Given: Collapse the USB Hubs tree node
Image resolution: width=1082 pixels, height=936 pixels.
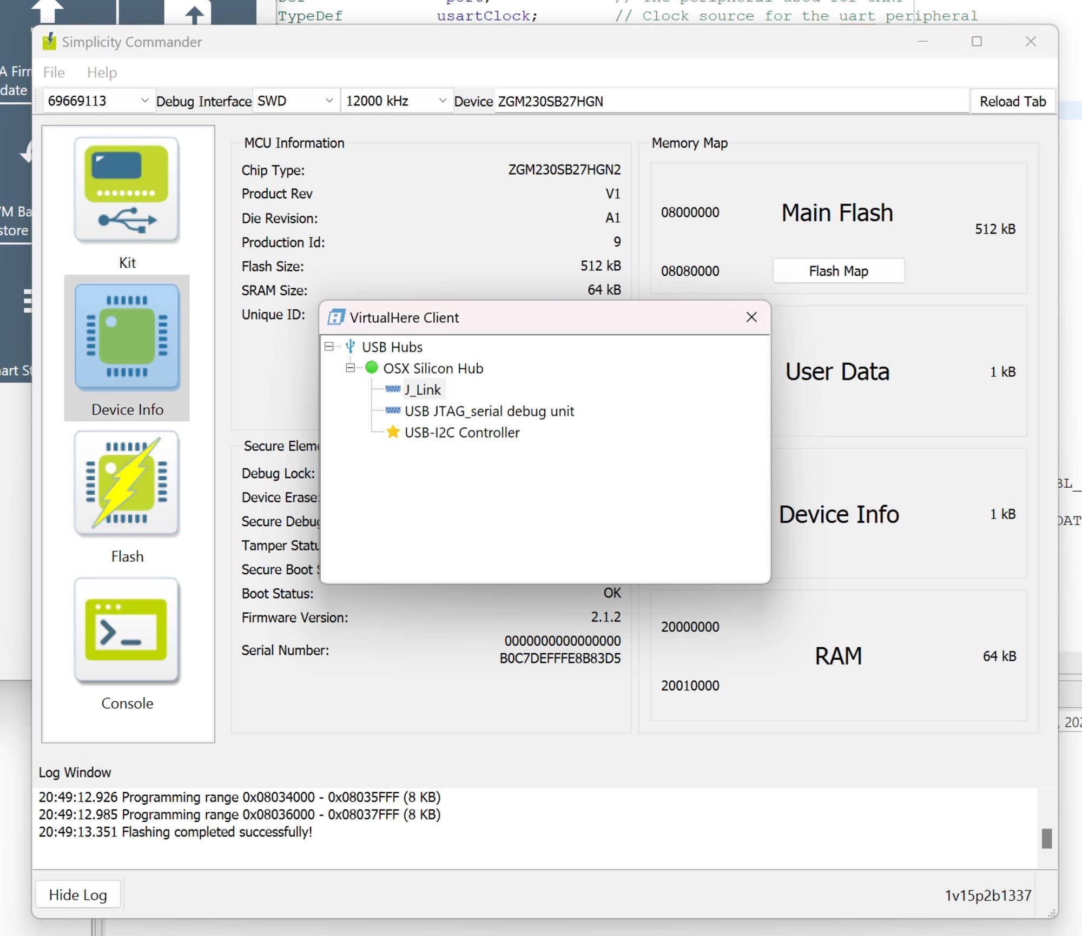Looking at the screenshot, I should tap(329, 347).
